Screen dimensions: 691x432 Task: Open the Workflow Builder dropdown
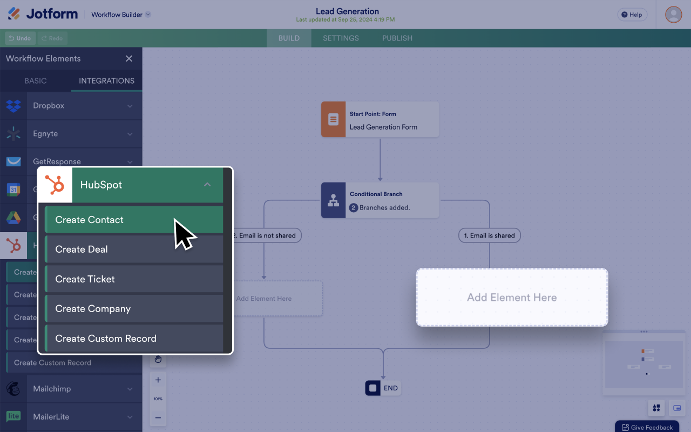tap(121, 15)
